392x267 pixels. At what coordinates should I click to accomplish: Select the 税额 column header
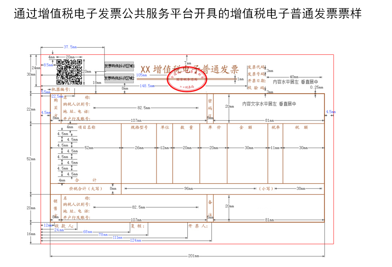[x=303, y=127]
